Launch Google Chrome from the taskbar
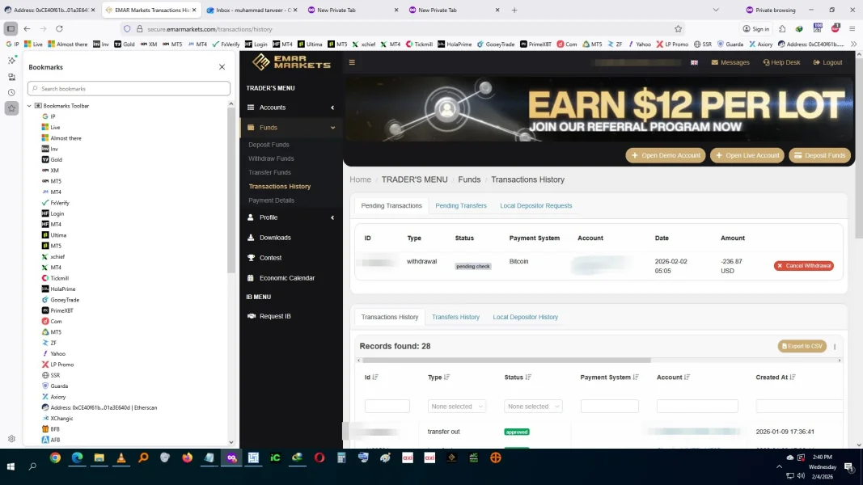Viewport: 863px width, 485px height. pos(55,458)
